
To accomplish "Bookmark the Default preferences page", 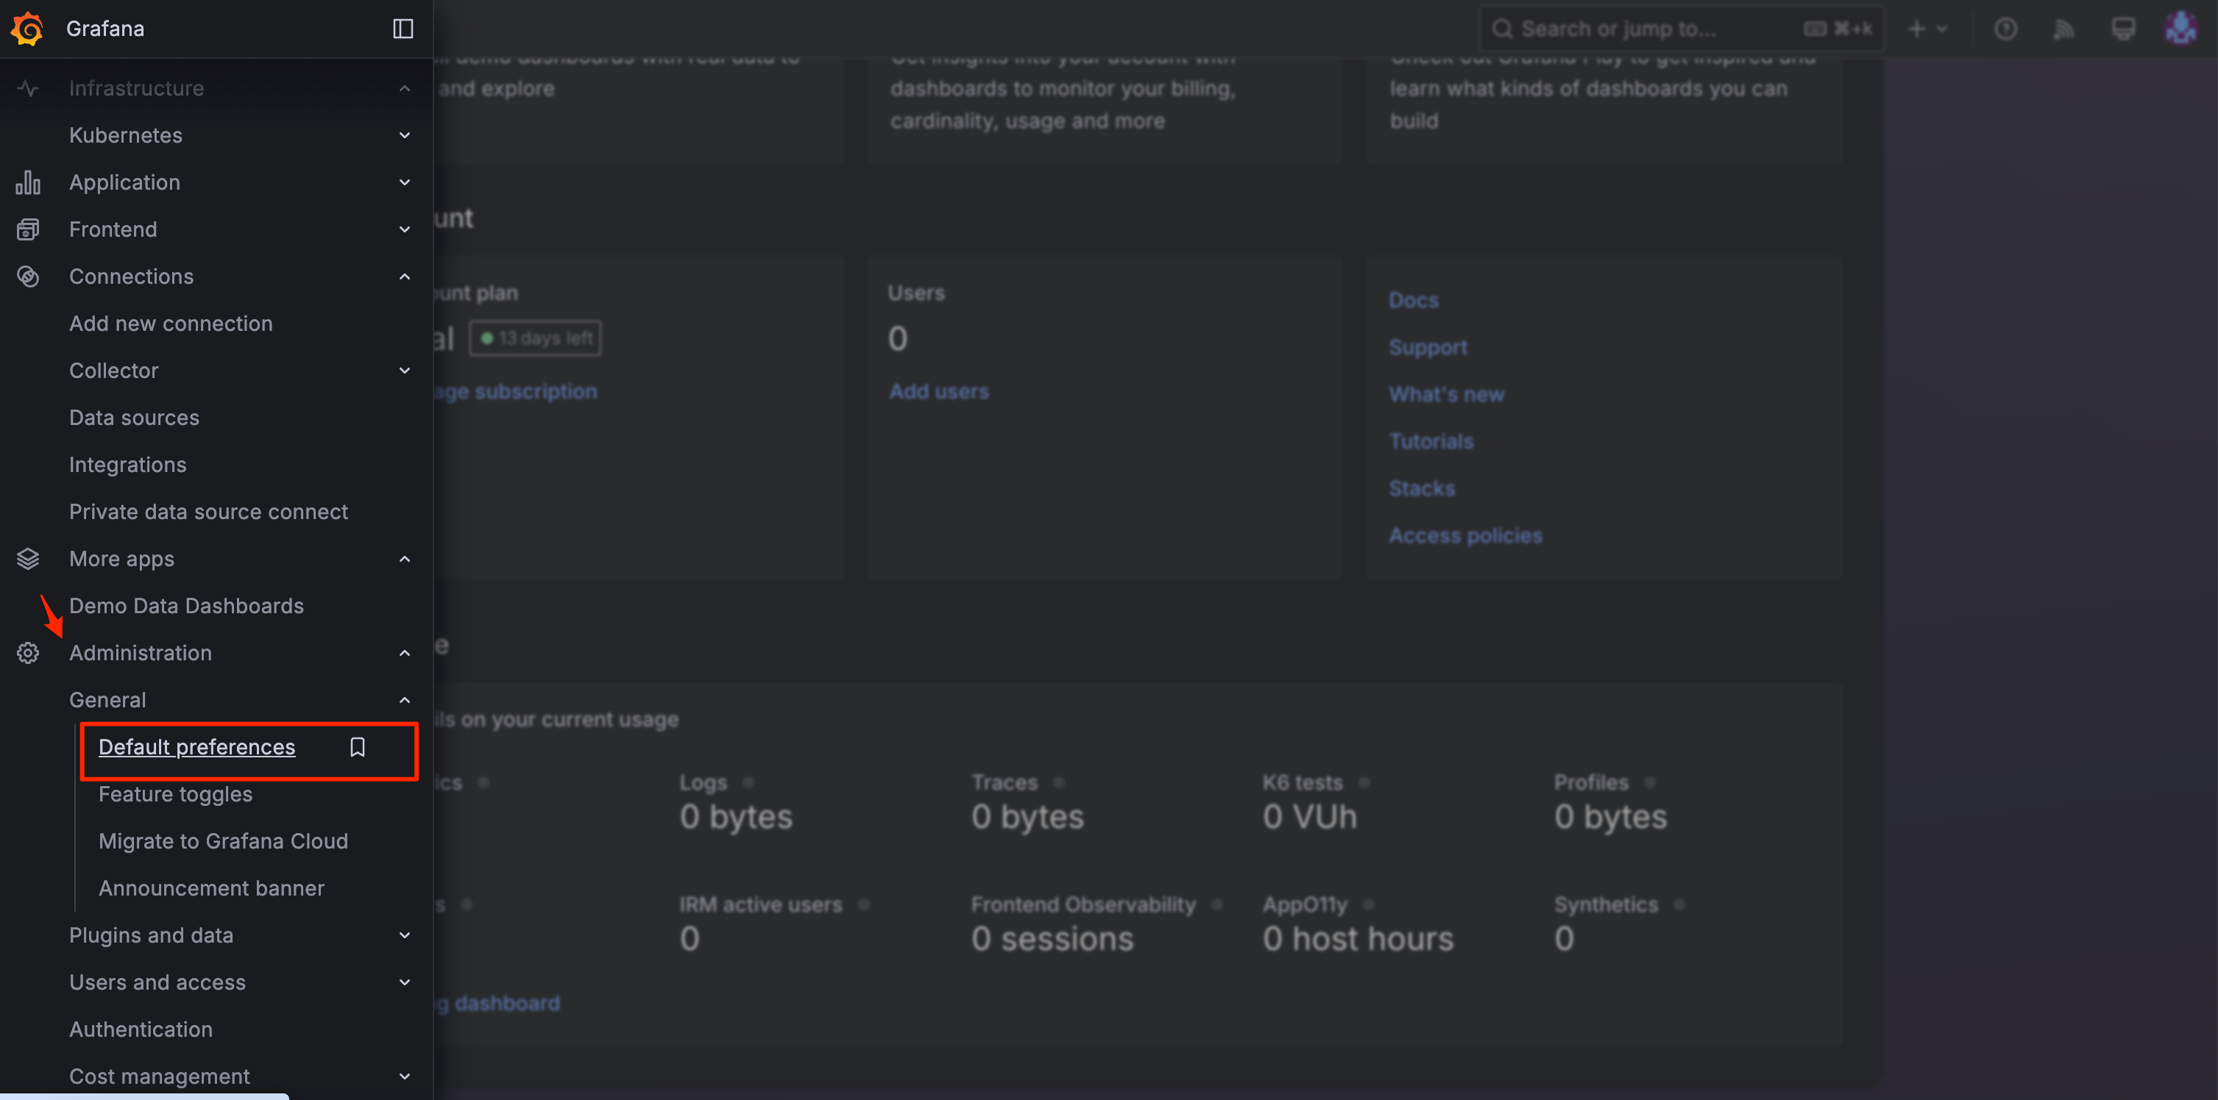I will (x=358, y=747).
